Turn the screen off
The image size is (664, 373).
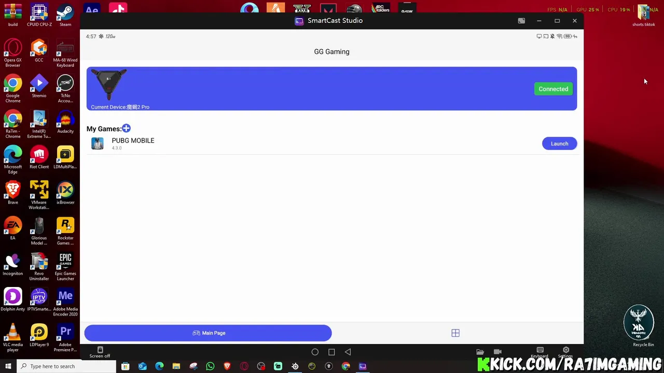click(100, 352)
